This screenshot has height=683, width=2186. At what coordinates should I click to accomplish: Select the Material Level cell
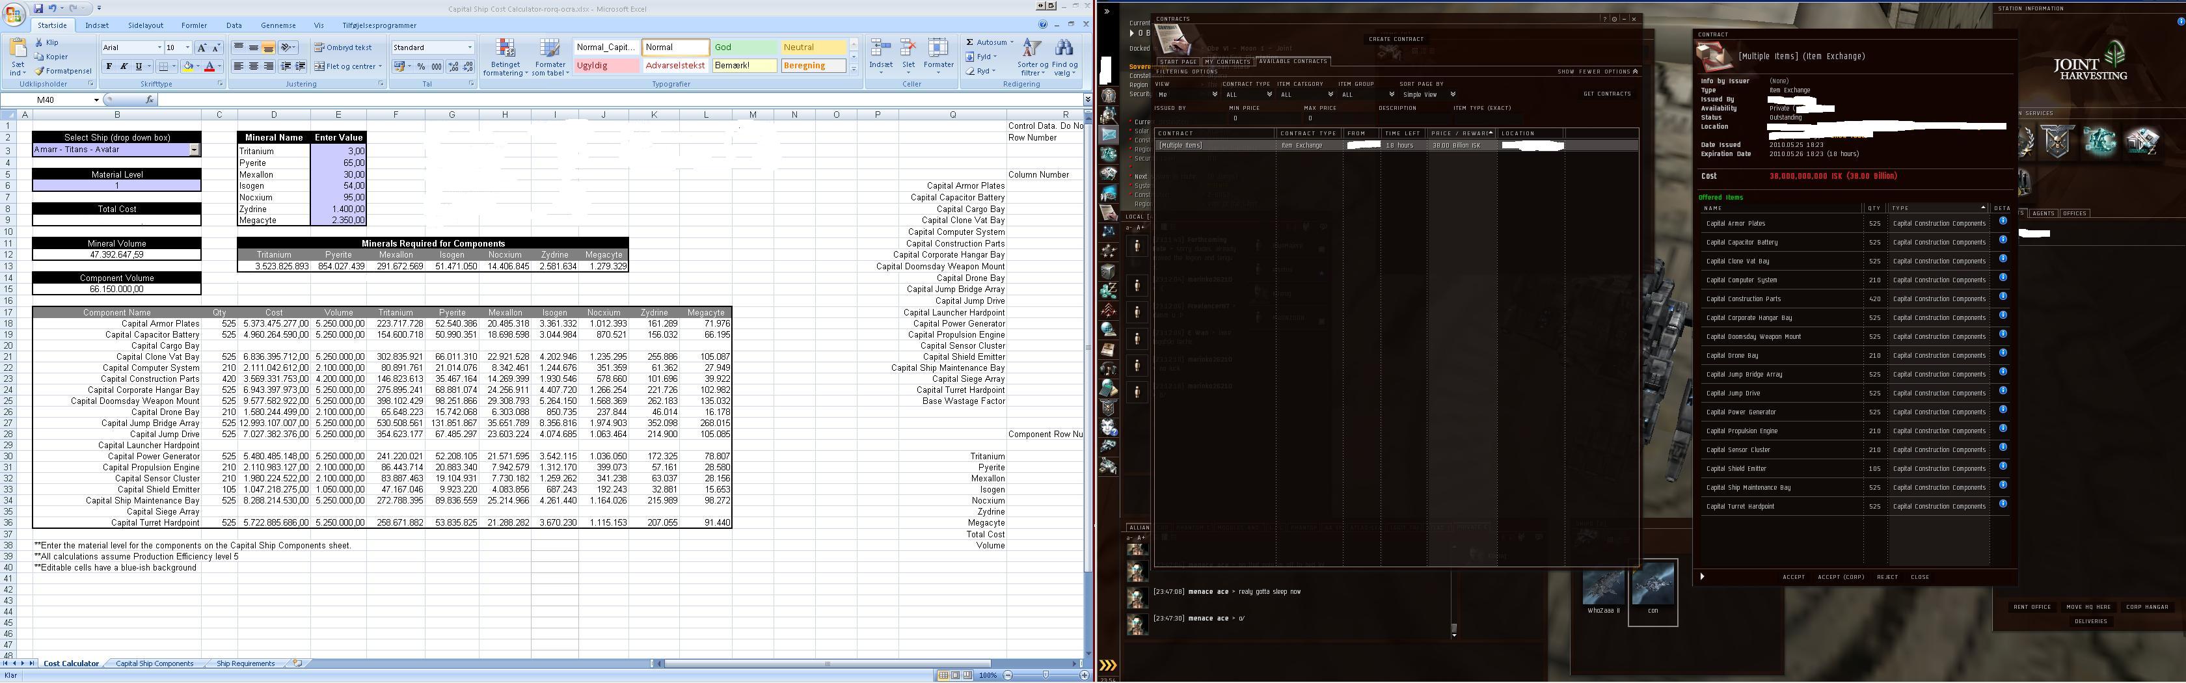[117, 186]
